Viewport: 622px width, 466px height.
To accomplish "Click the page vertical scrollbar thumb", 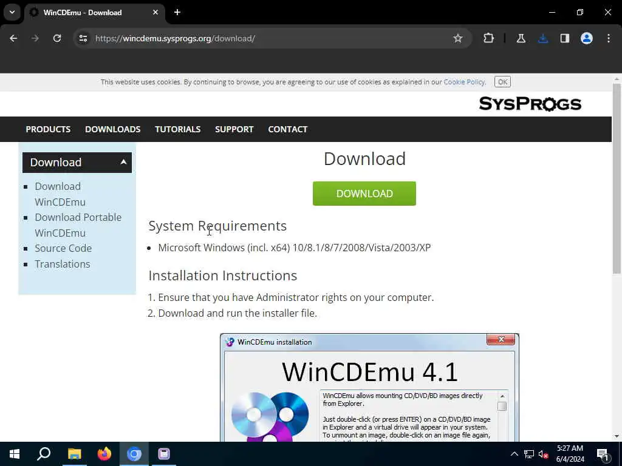I will click(617, 178).
